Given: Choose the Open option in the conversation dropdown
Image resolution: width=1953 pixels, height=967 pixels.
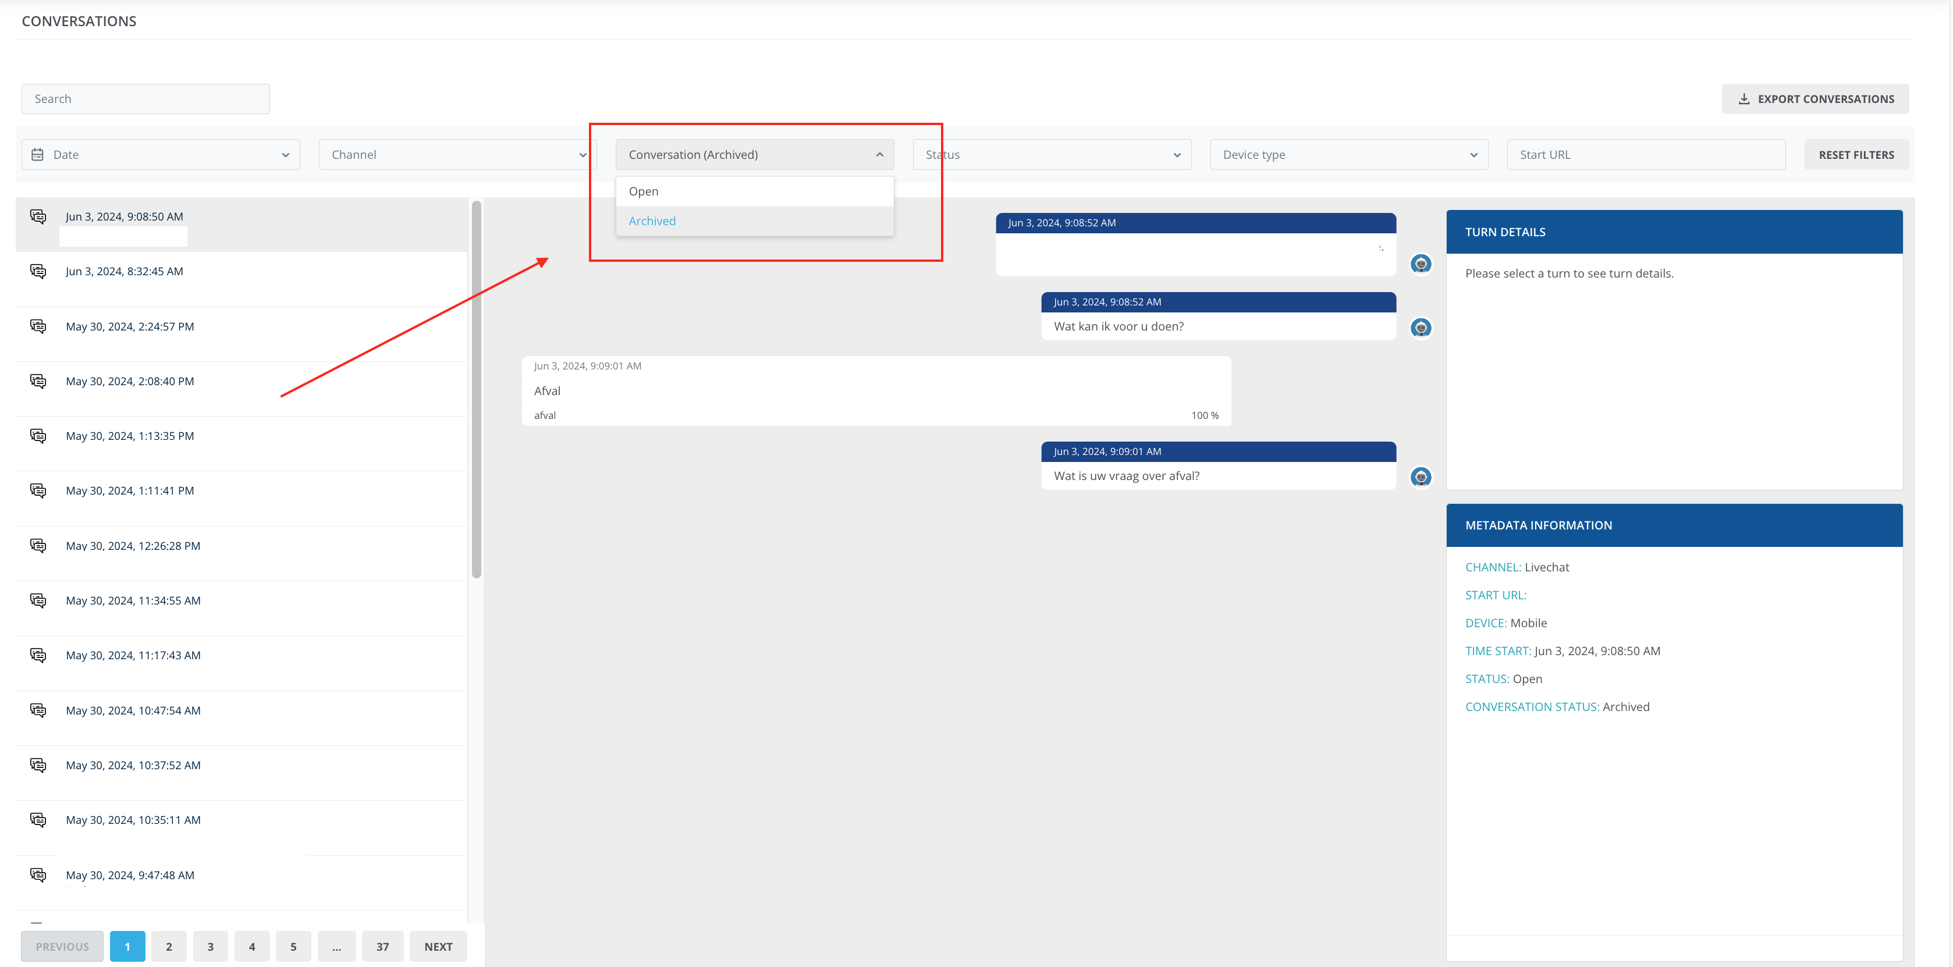Looking at the screenshot, I should point(755,192).
